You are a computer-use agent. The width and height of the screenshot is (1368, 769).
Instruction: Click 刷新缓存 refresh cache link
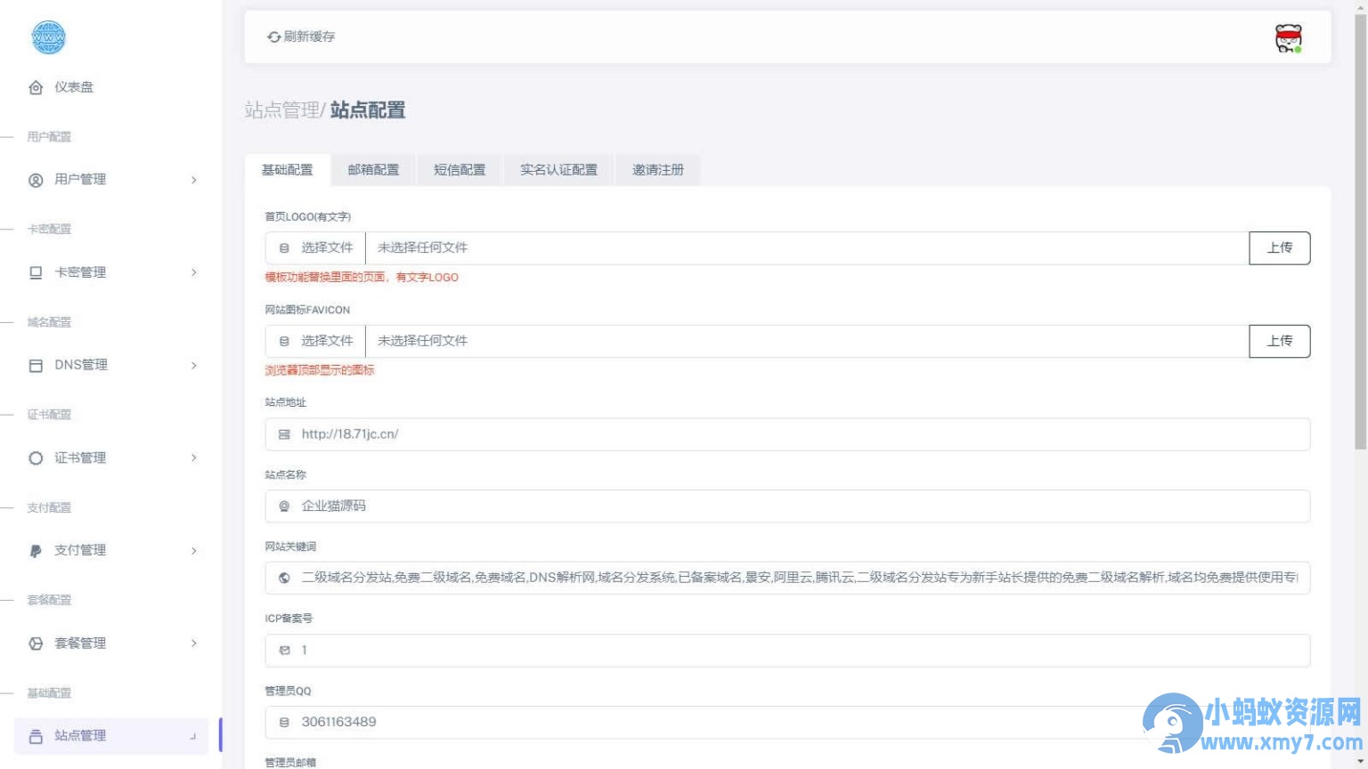point(301,36)
